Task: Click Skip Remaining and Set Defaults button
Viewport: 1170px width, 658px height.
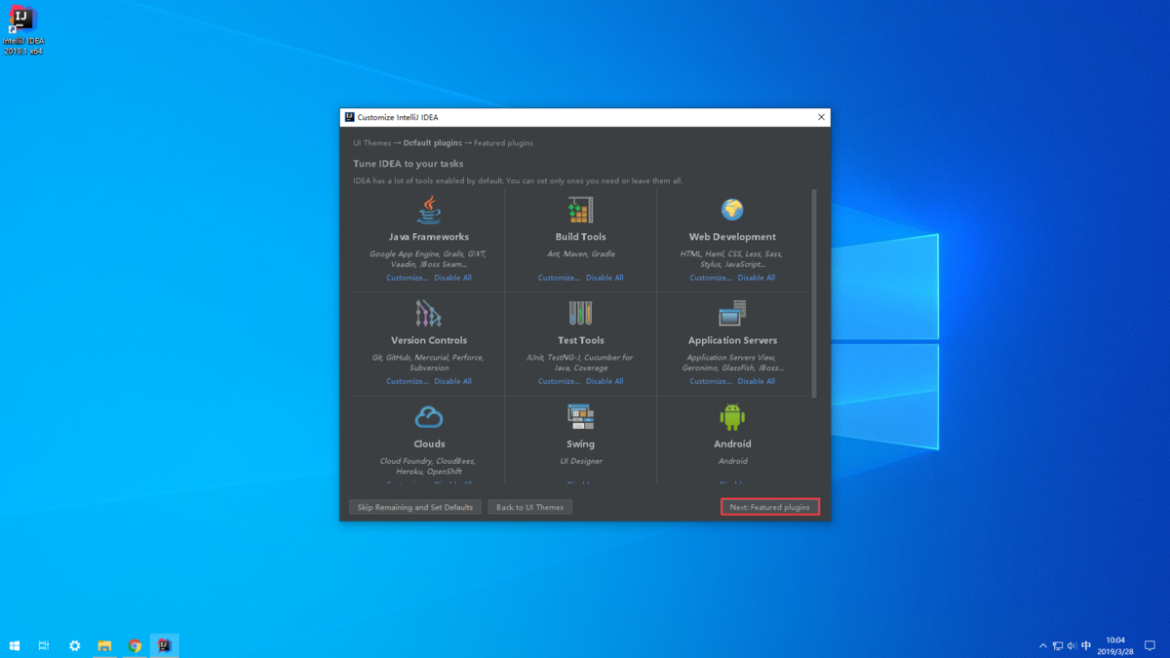Action: pos(415,507)
